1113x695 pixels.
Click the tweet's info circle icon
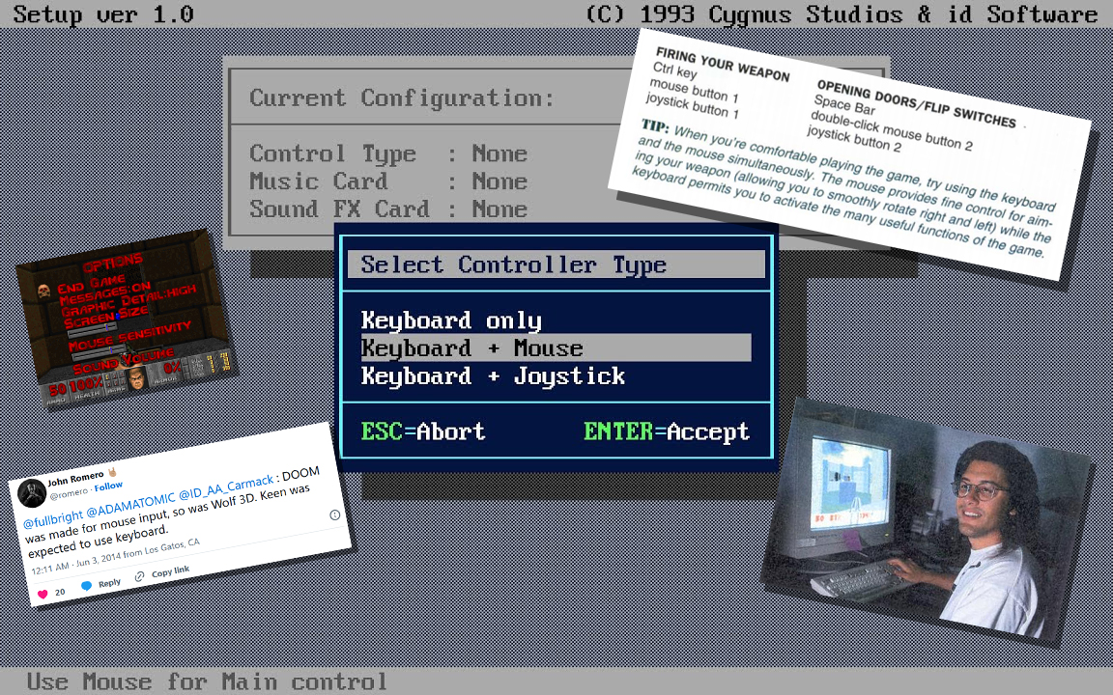(x=335, y=514)
